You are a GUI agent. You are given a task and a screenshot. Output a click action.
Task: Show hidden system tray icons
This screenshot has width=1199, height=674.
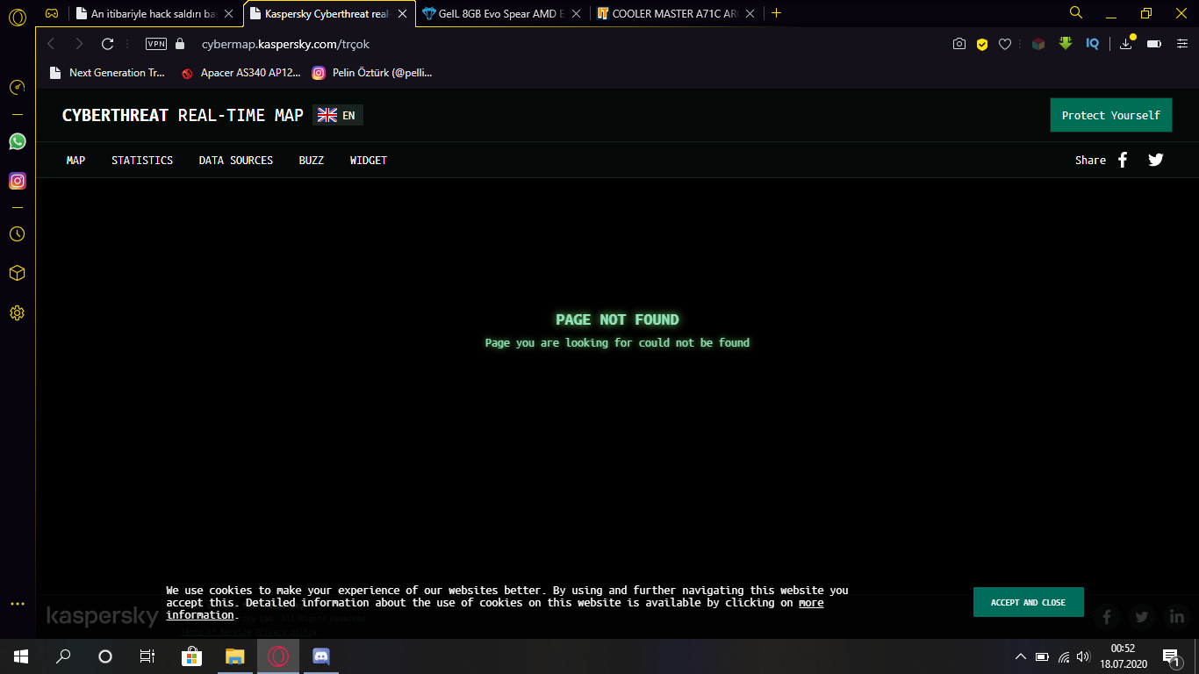(x=1020, y=656)
